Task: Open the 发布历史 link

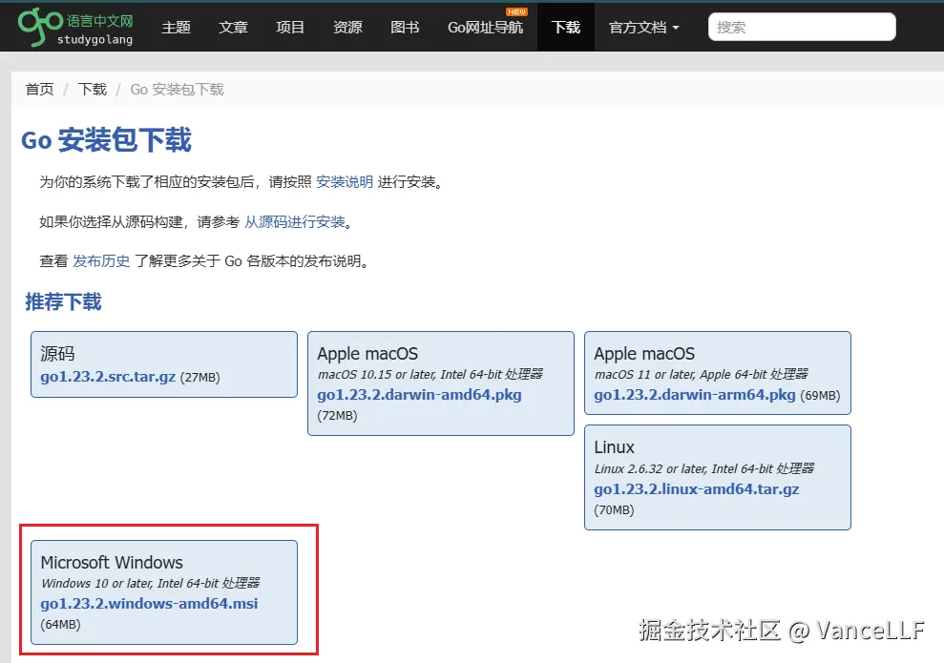Action: [x=101, y=261]
